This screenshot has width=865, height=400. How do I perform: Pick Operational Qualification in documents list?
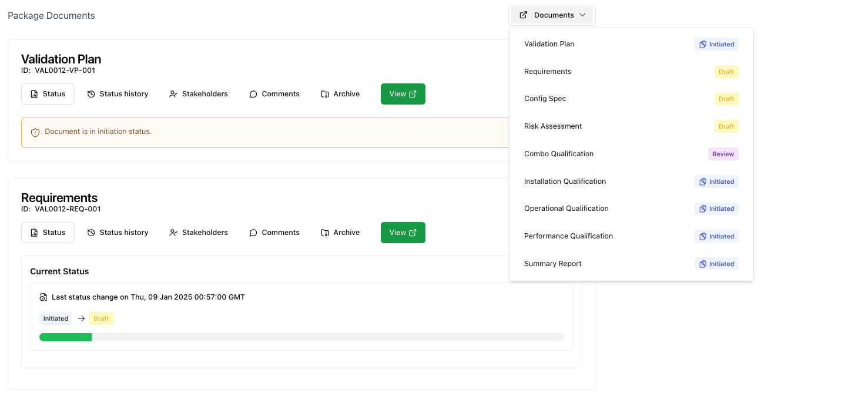click(x=566, y=209)
